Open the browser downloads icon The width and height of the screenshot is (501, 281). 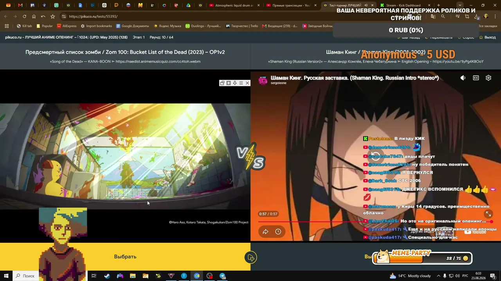pyautogui.click(x=476, y=16)
